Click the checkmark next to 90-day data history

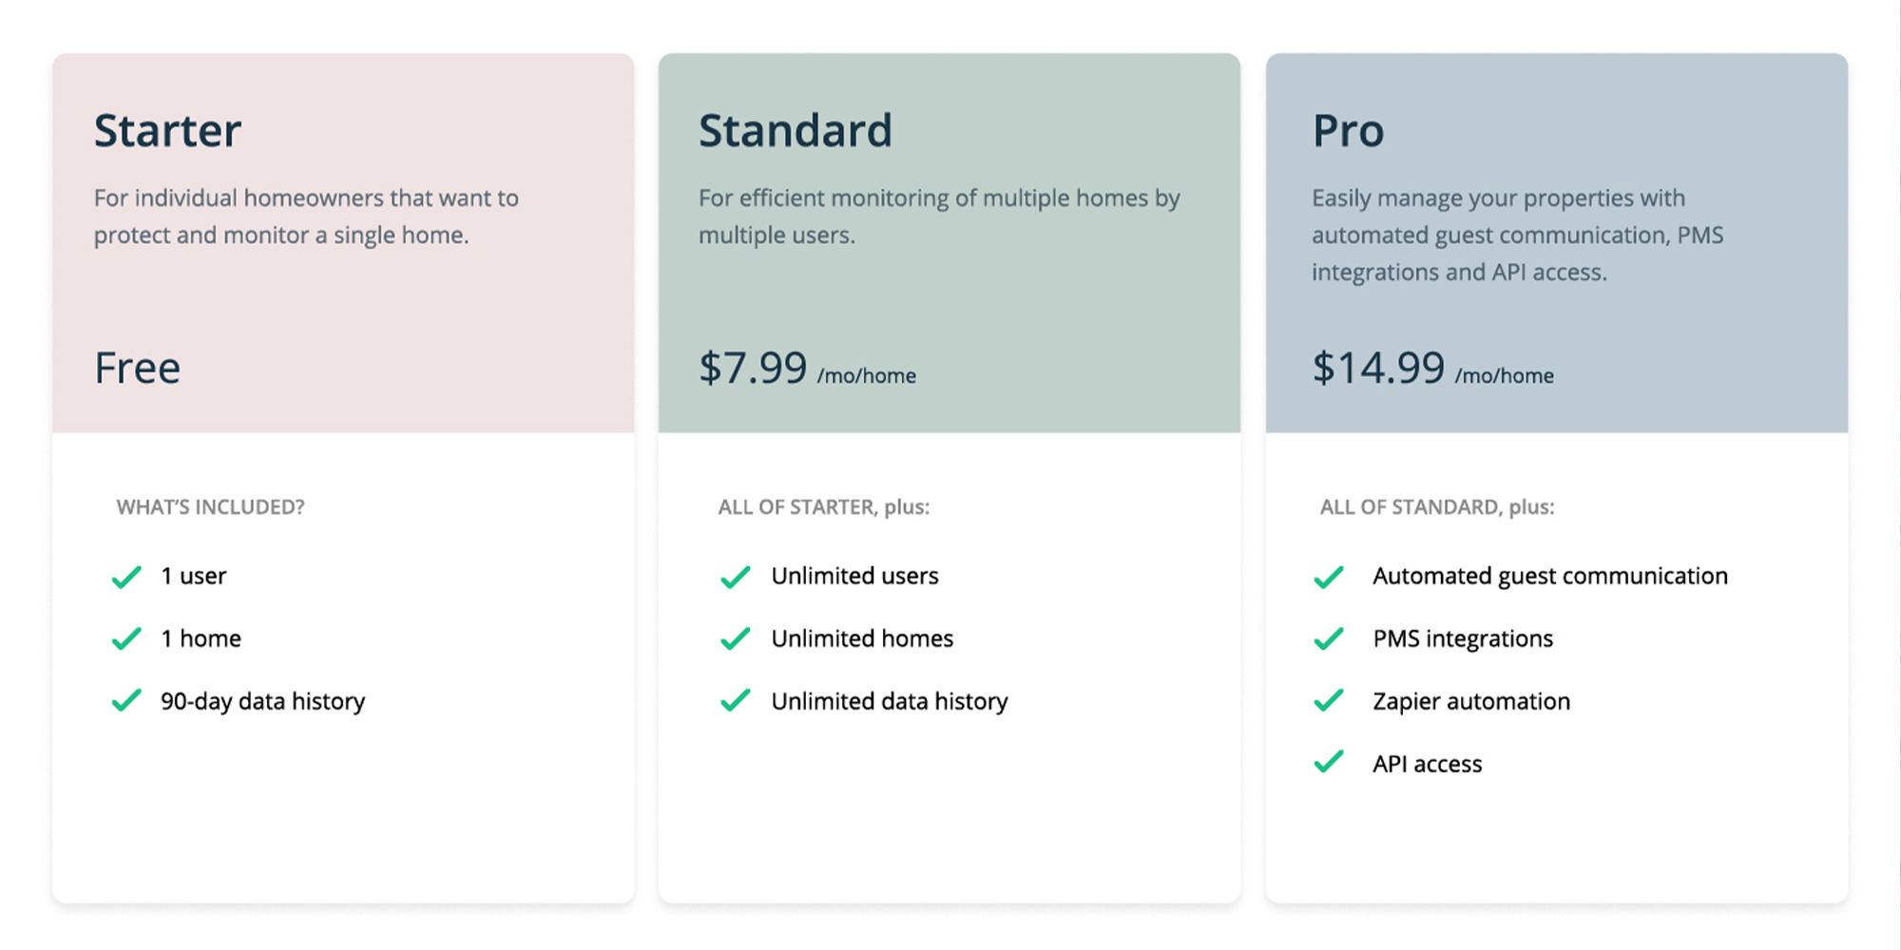pyautogui.click(x=126, y=701)
